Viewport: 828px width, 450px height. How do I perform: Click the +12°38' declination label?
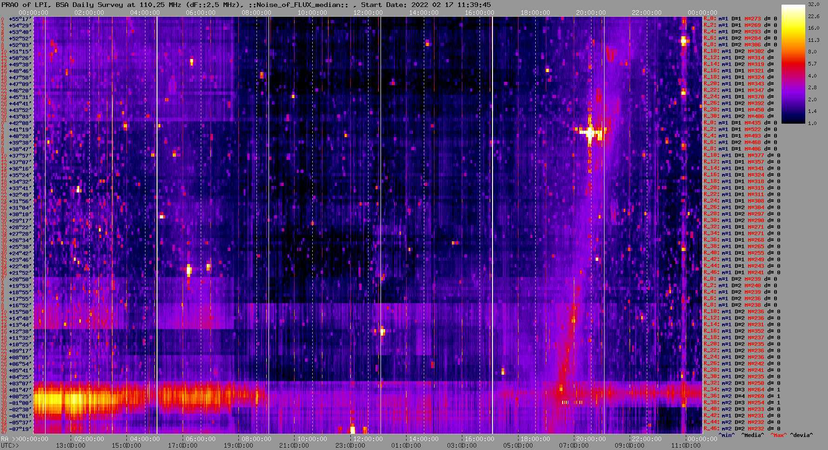pos(20,331)
